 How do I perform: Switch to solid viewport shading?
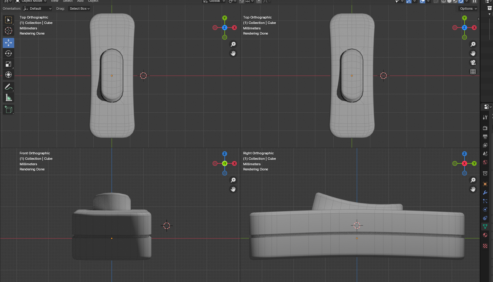tap(449, 1)
